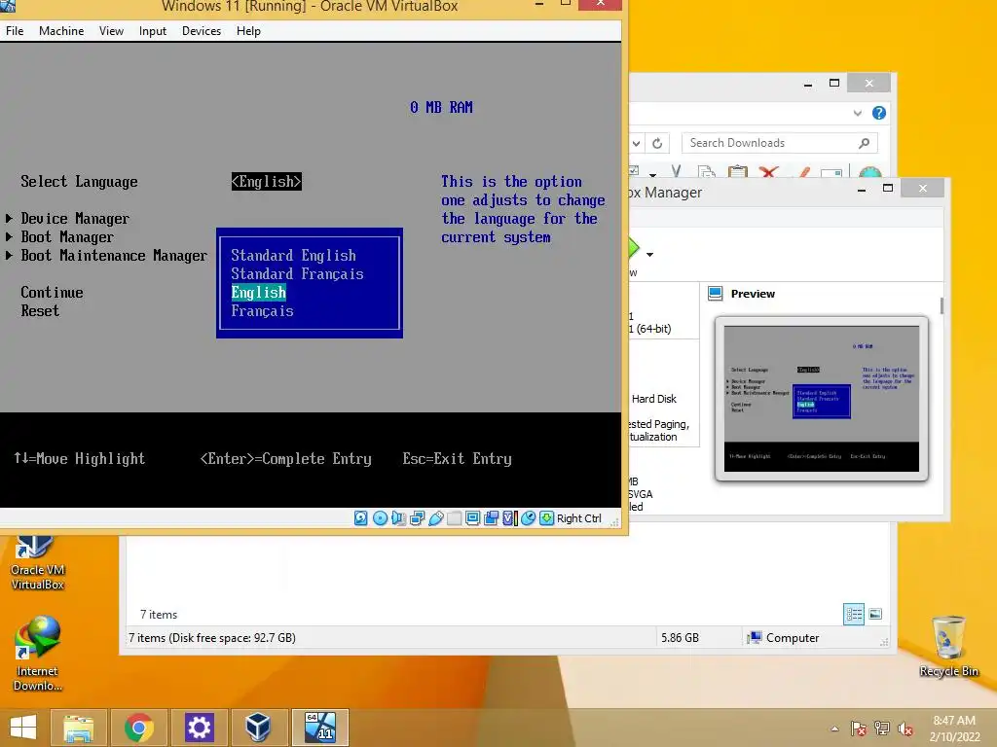Open the File menu in VirtualBox
The image size is (997, 747).
15,30
